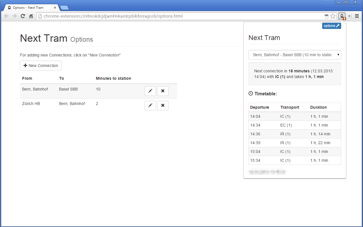Click the Minutes to station column header
Screen dimensions: 363x227
(x=113, y=78)
